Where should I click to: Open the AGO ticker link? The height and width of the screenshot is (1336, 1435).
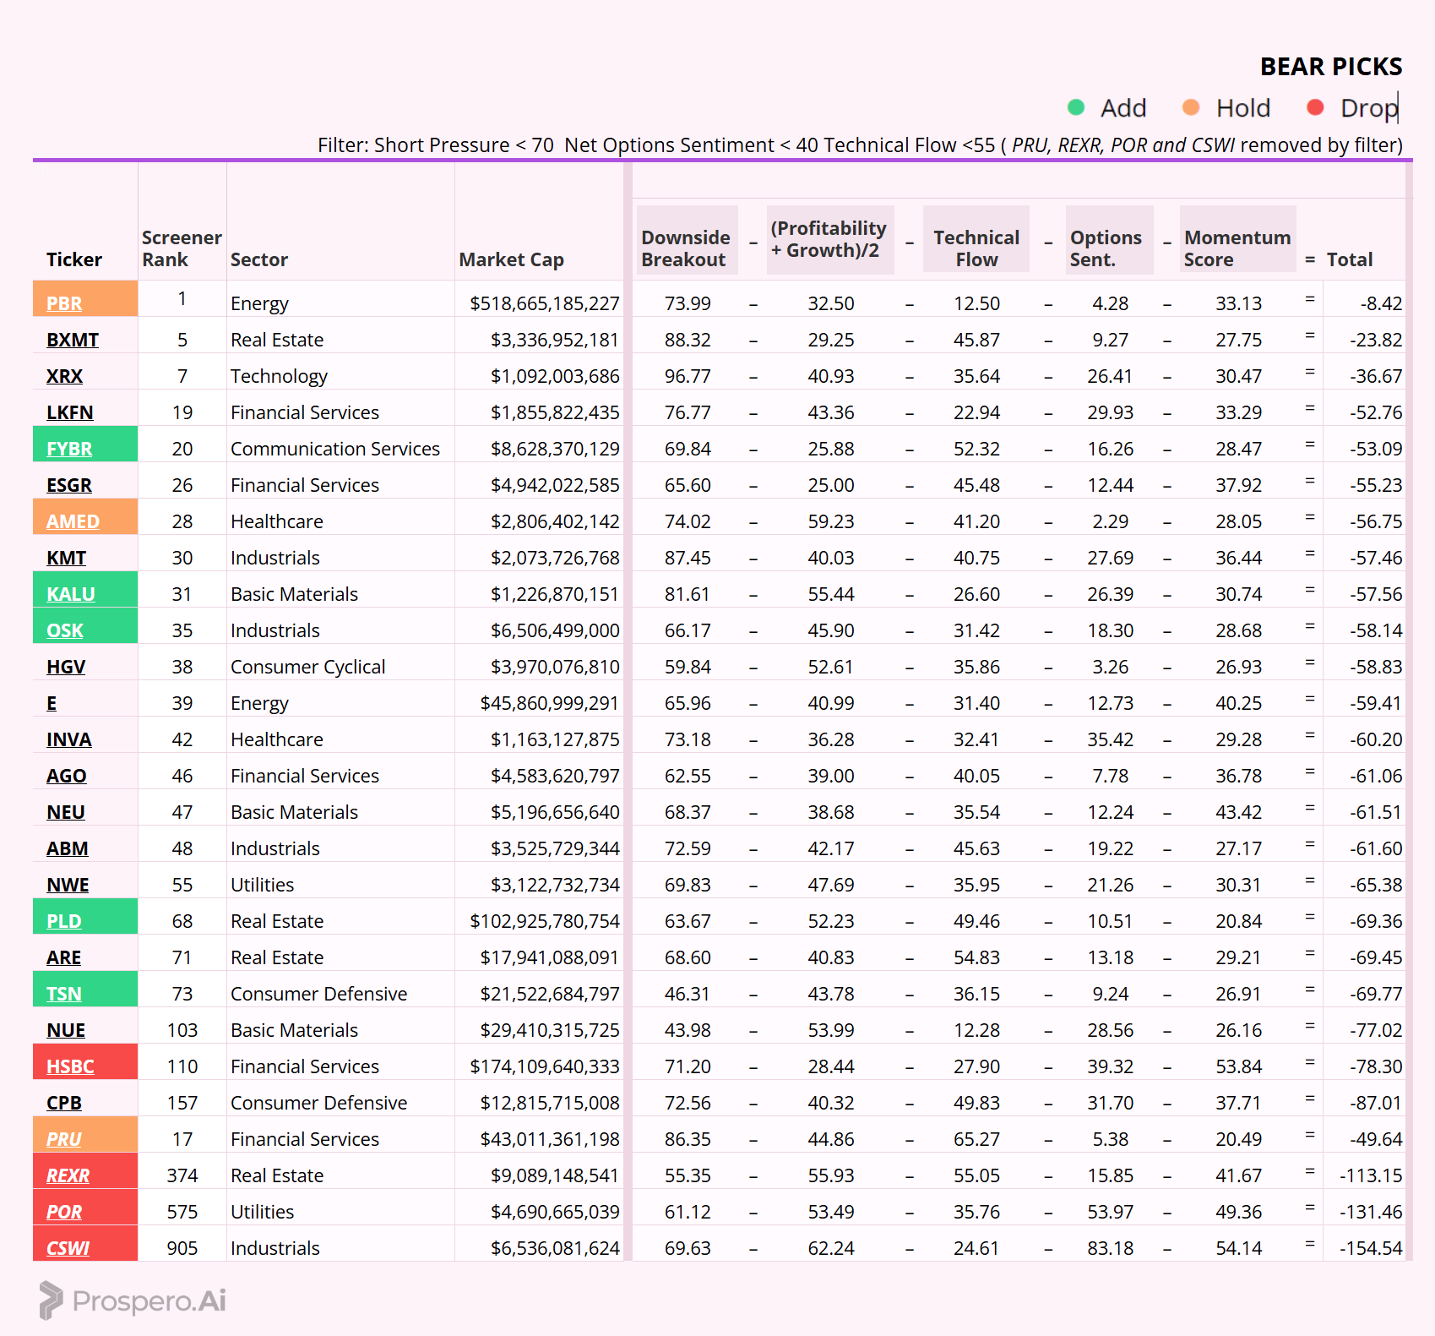tap(67, 776)
